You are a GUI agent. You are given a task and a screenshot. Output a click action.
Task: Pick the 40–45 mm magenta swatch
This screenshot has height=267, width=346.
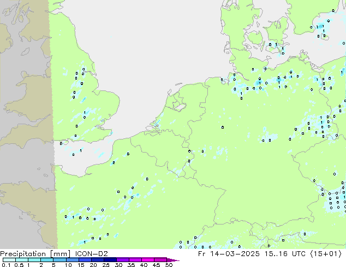tap(148, 260)
